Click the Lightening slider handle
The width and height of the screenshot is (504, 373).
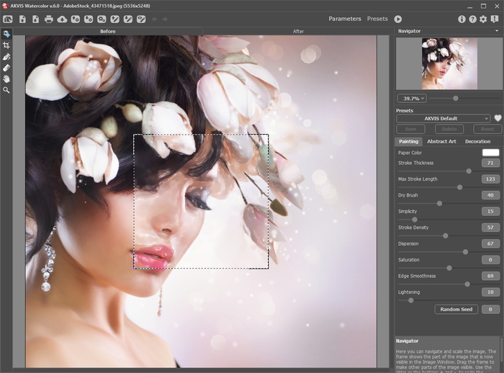(x=411, y=300)
